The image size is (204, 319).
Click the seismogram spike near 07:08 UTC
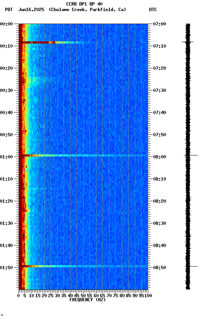[187, 42]
